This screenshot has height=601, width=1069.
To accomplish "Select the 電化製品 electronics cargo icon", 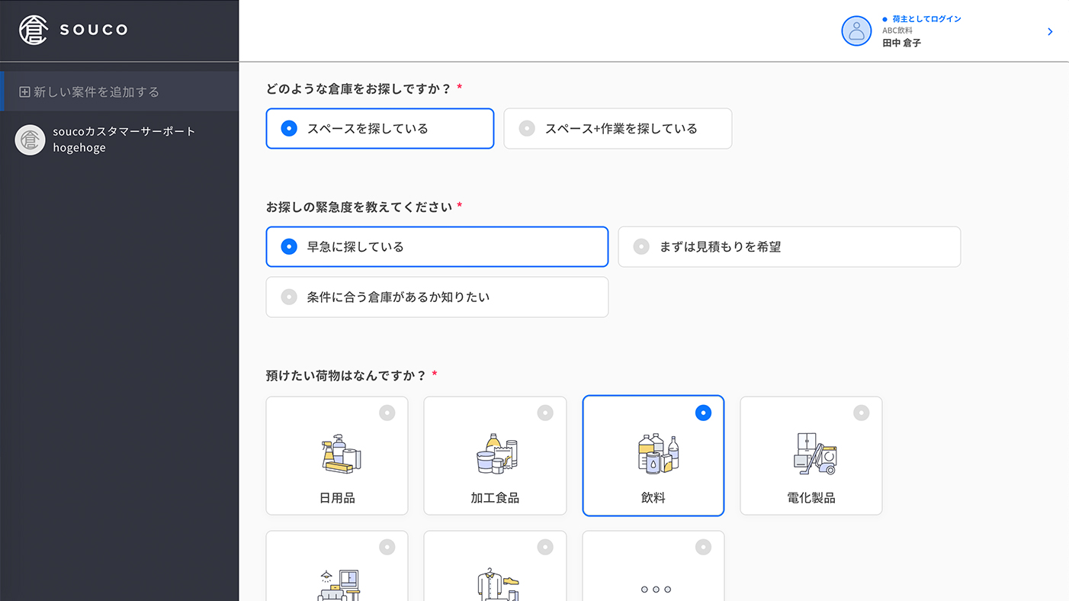I will (811, 455).
